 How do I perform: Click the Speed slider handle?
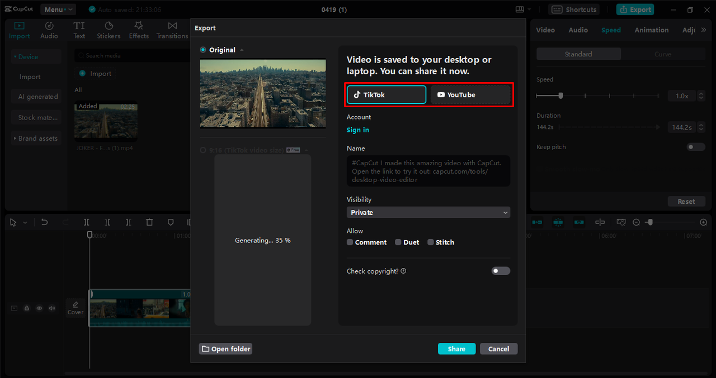point(560,95)
